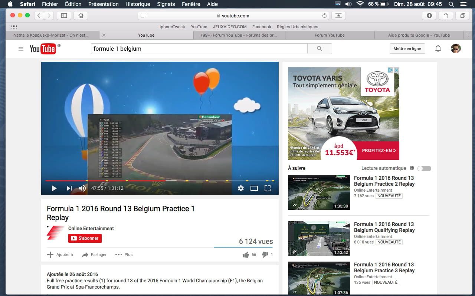Go forward in Safari
The height and width of the screenshot is (296, 475).
(x=49, y=16)
